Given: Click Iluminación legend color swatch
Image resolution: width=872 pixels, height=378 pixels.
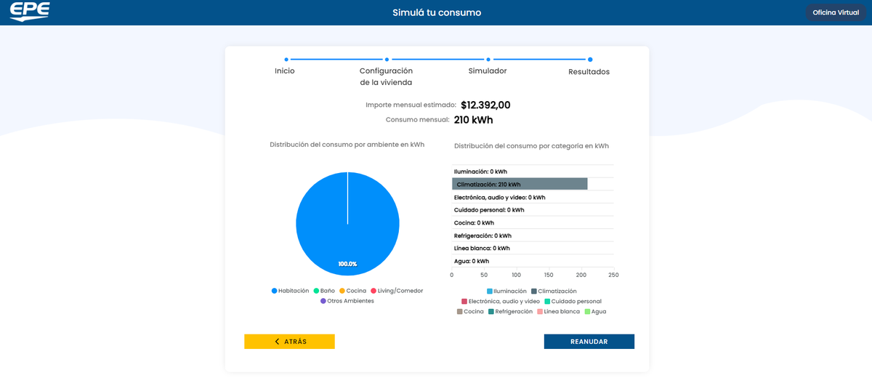Looking at the screenshot, I should tap(490, 291).
